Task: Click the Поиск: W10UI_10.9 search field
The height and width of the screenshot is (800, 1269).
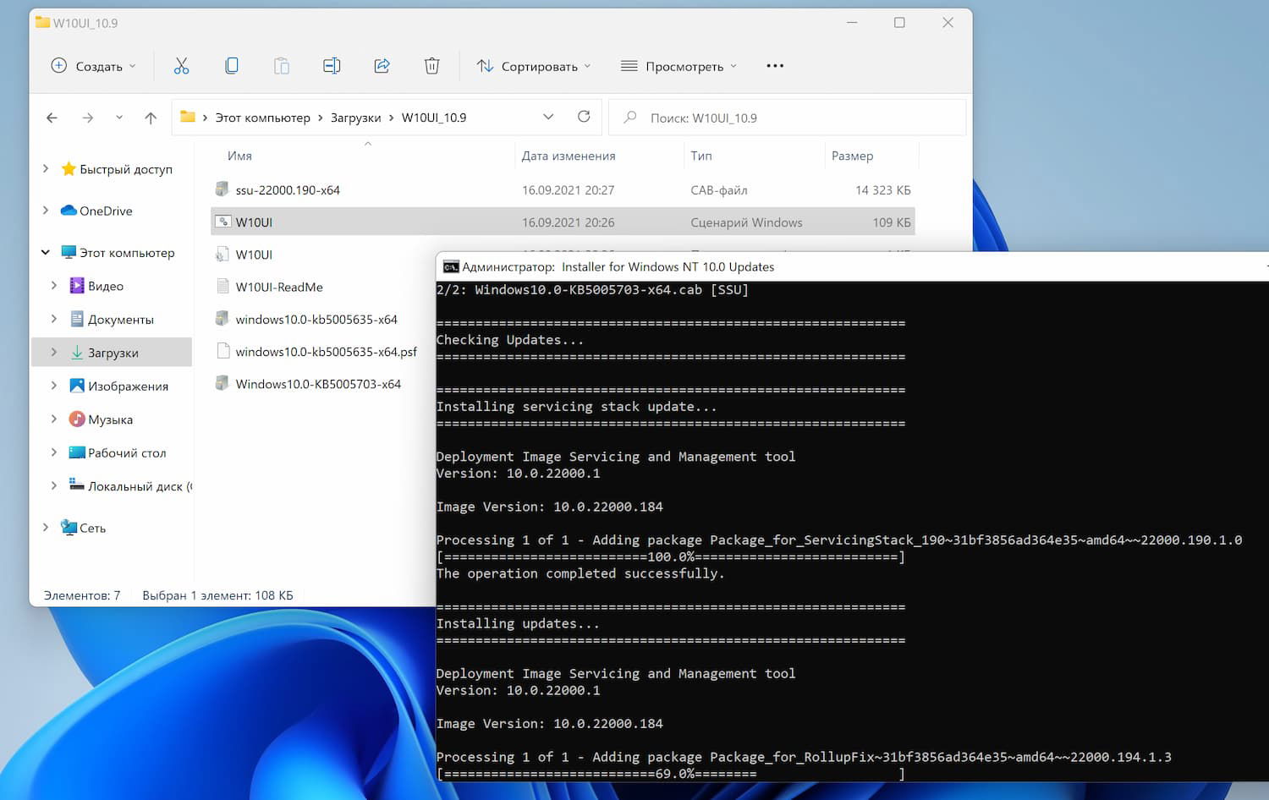Action: (x=787, y=118)
